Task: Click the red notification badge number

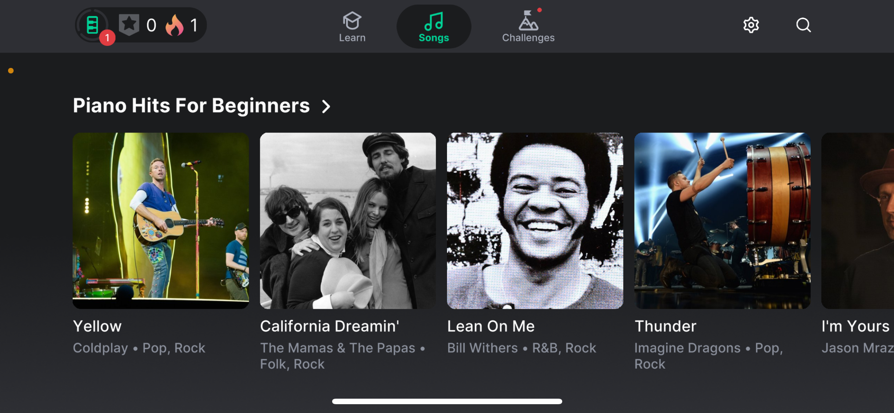Action: pos(107,38)
